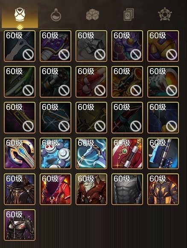This screenshot has width=187, height=248.
Task: Open the materials cubes tab
Action: pos(92,14)
